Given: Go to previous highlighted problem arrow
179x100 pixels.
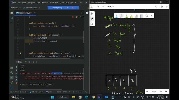Looking at the screenshot, I should (x=80, y=17).
